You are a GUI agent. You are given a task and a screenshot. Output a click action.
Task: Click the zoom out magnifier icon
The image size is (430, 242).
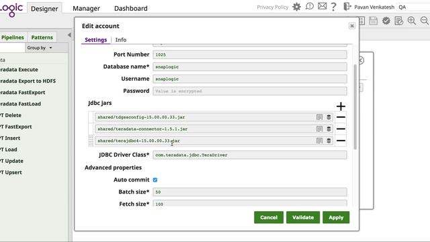(x=425, y=21)
